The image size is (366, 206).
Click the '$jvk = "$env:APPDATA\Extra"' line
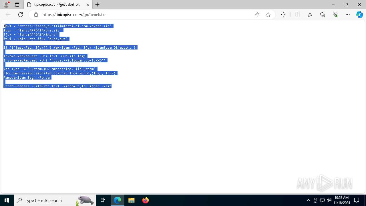click(x=31, y=35)
